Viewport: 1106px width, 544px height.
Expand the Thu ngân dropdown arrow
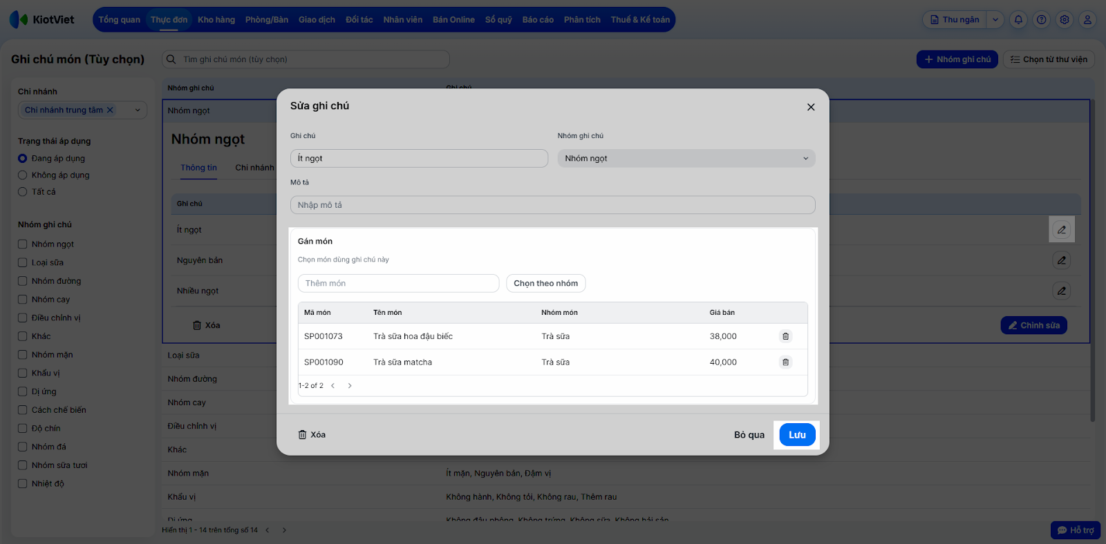[x=995, y=20]
